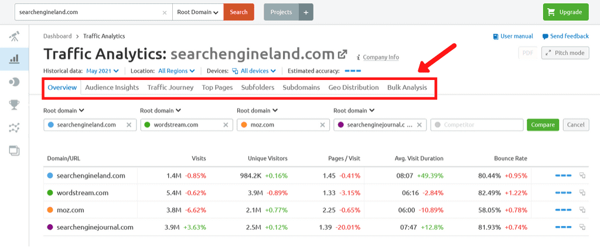The width and height of the screenshot is (600, 247).
Task: Click the copy icon in wordstream.com row
Action: 582,193
